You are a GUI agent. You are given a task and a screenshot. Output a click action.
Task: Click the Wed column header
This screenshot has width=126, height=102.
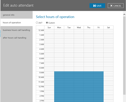coord(79,27)
